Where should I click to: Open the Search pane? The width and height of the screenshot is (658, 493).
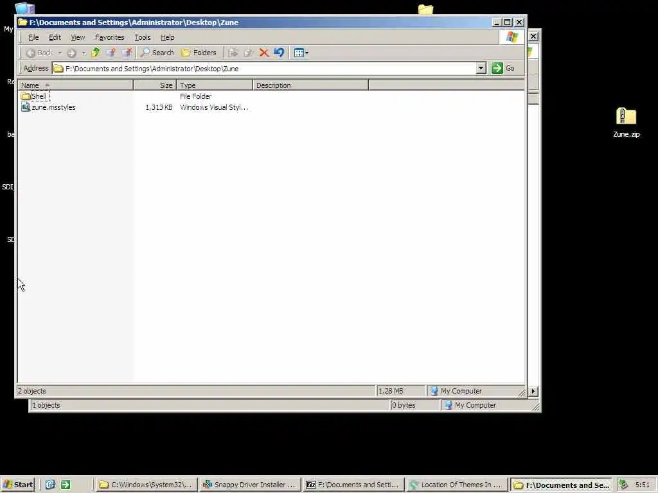pyautogui.click(x=157, y=53)
